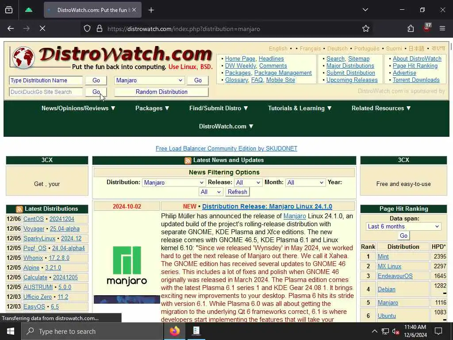Viewport: 453px width, 340px height.
Task: Click the network tray icon
Action: click(x=385, y=332)
